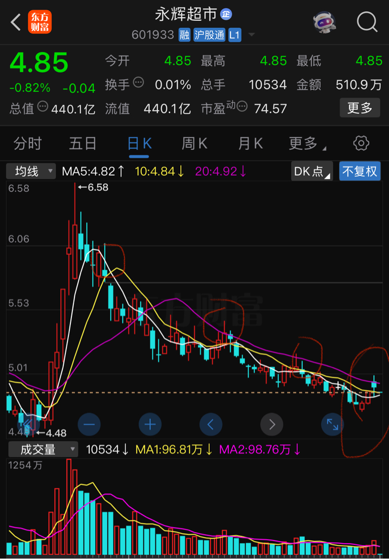
Task: Zoom out chart with minus button
Action: point(89,424)
